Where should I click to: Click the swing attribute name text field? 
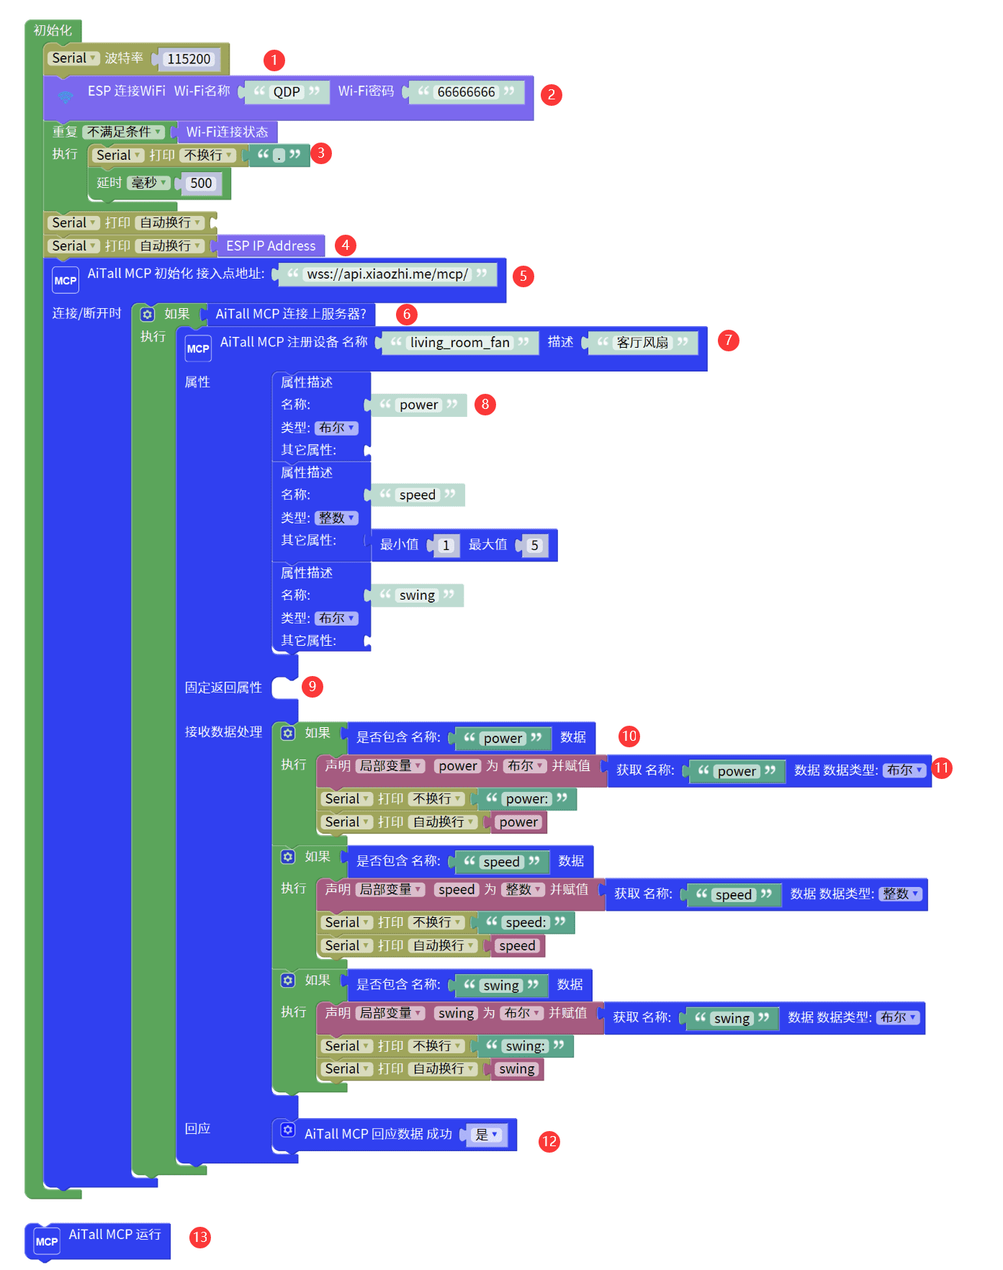tap(417, 595)
